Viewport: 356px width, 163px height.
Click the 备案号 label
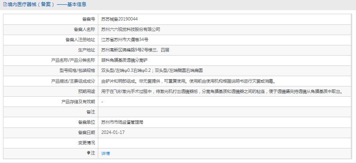click(88, 19)
